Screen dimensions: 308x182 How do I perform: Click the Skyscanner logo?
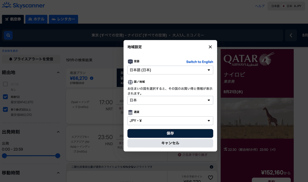point(23,5)
